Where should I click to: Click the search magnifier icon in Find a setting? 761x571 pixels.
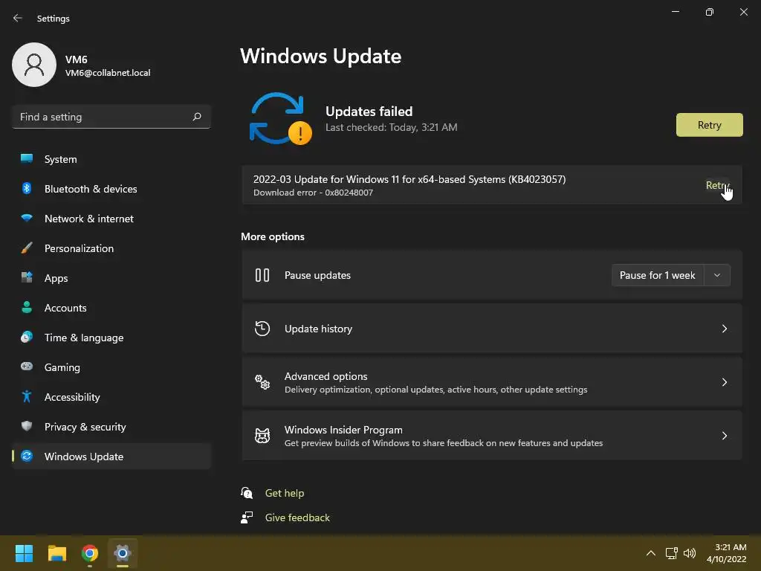coord(197,117)
